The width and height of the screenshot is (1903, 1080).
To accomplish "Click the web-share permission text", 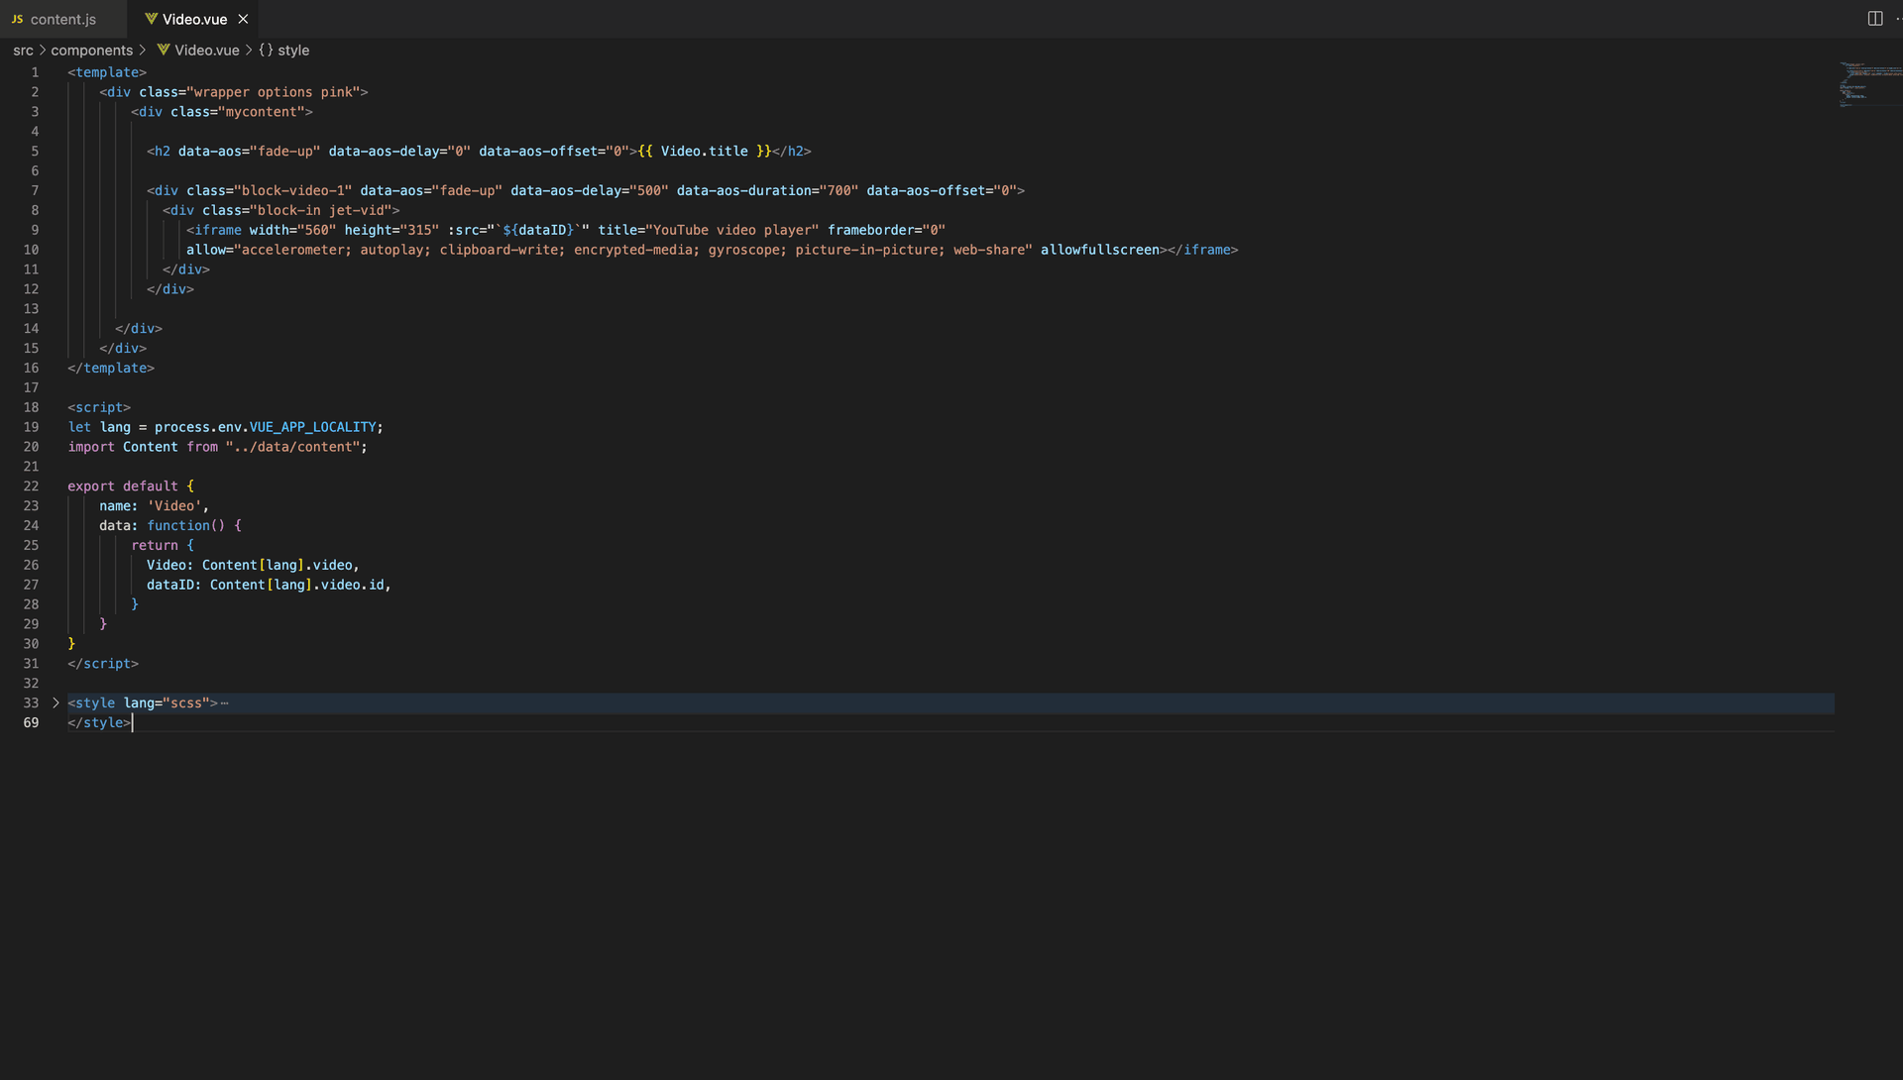I will (989, 250).
